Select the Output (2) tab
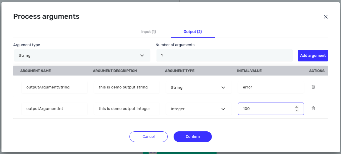Viewport: 341px width, 154px height. [x=193, y=32]
